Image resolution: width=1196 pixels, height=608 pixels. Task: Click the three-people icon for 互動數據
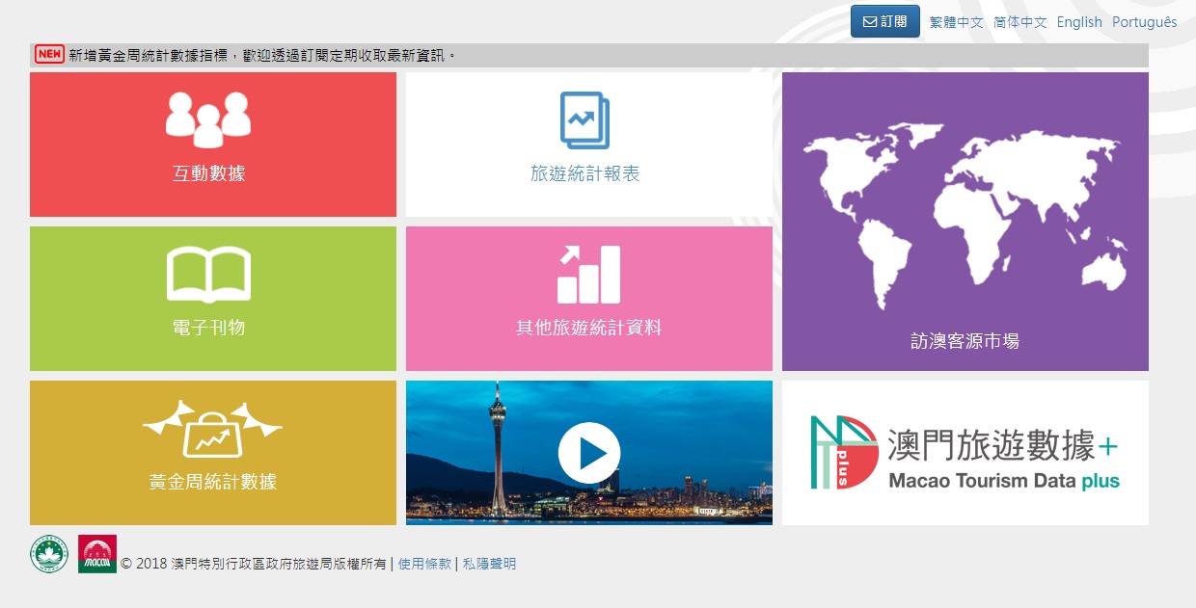(208, 119)
